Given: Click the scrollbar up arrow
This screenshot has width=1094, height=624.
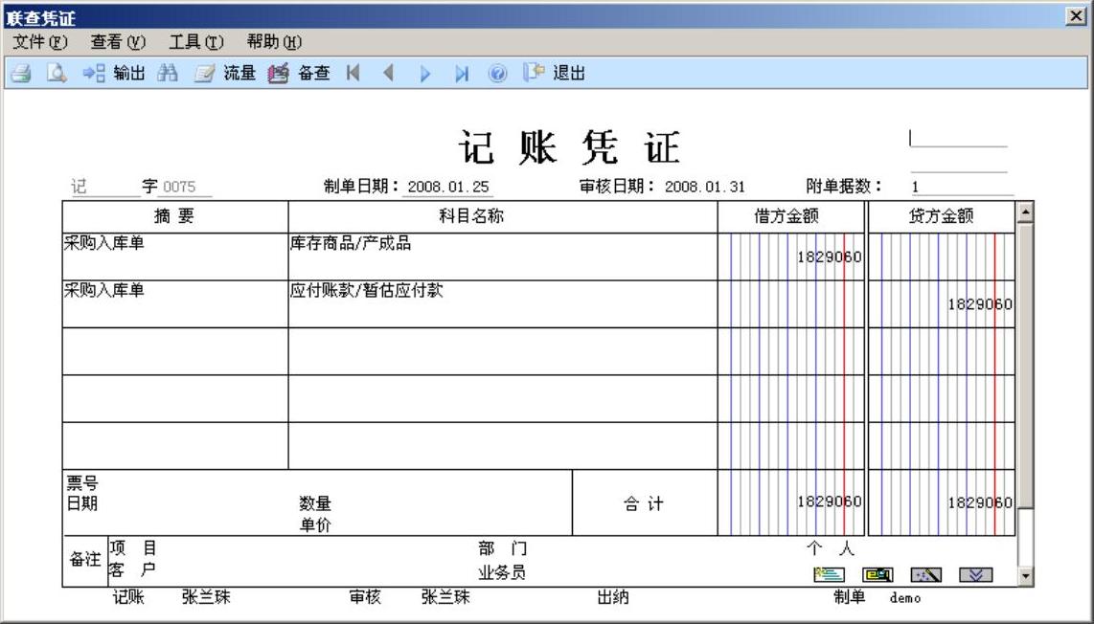Looking at the screenshot, I should pos(1025,212).
